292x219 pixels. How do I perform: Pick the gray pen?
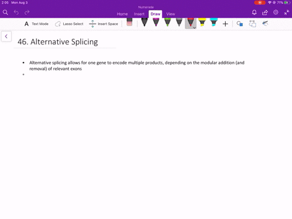pos(179,23)
